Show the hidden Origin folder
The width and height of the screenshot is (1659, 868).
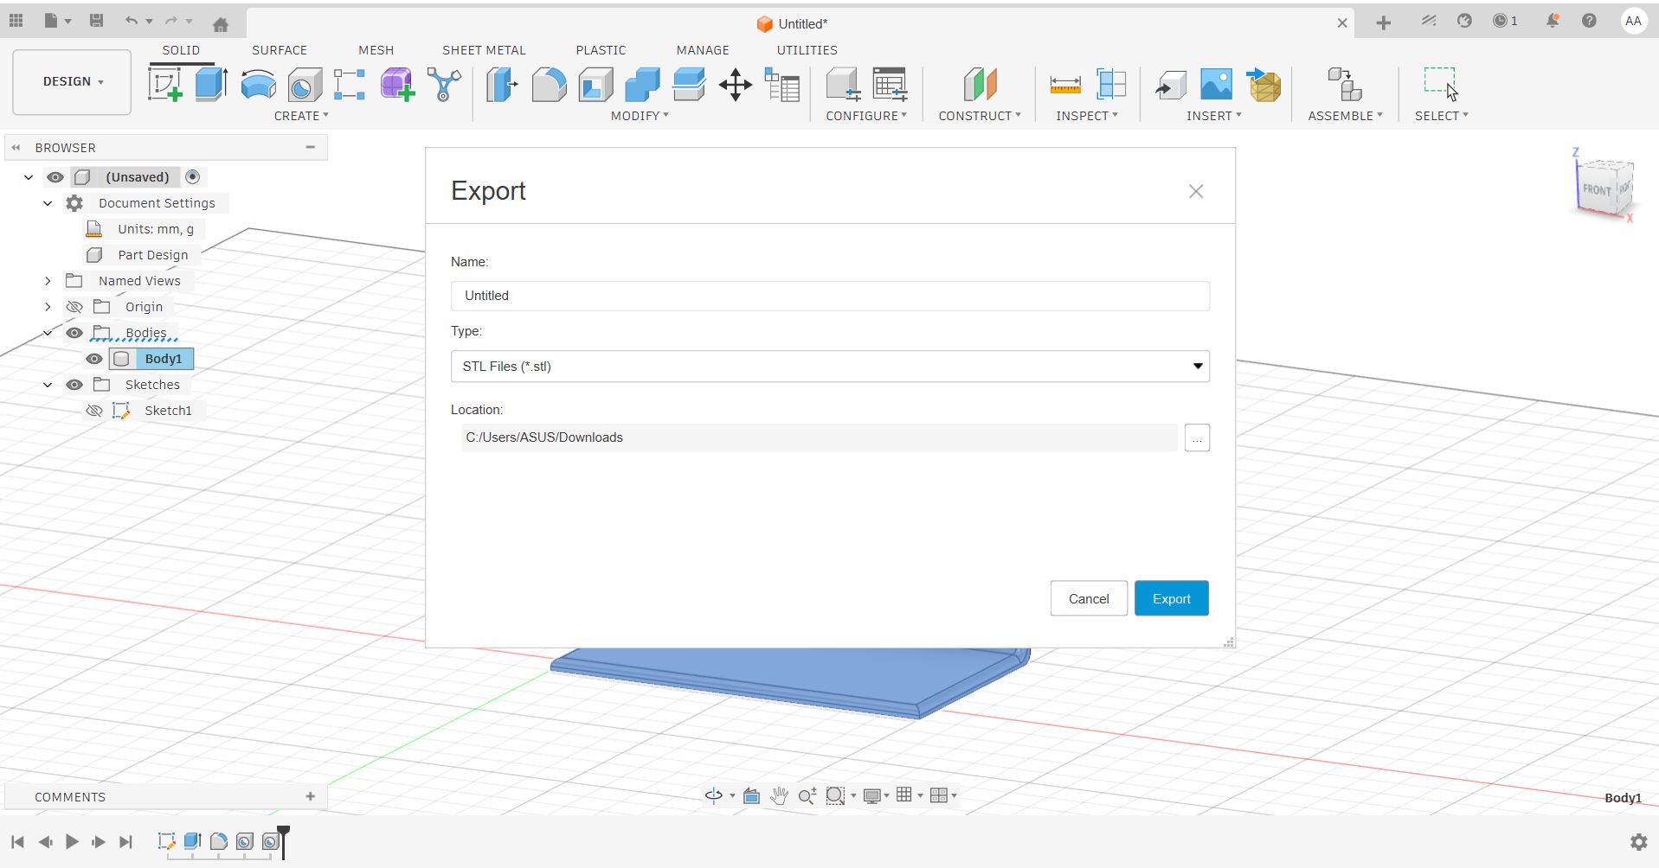(74, 307)
